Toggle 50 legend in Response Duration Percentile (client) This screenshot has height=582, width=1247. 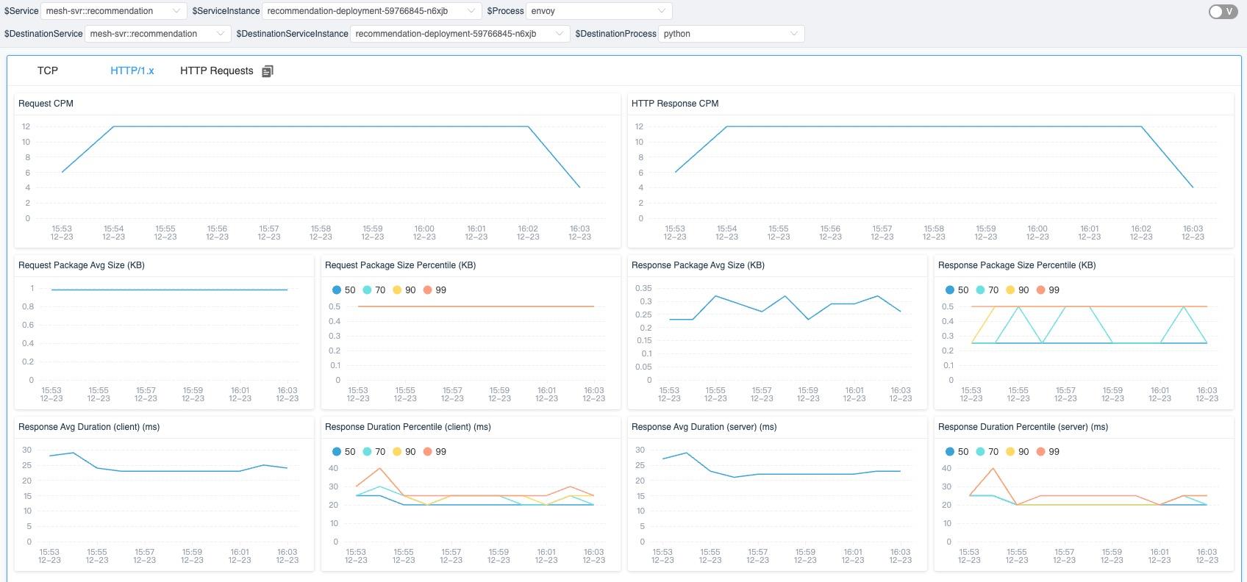point(343,452)
